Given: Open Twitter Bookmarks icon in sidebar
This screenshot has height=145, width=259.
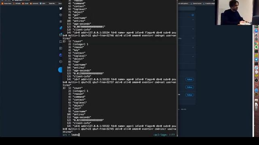Looking at the screenshot, I should 61,41.
